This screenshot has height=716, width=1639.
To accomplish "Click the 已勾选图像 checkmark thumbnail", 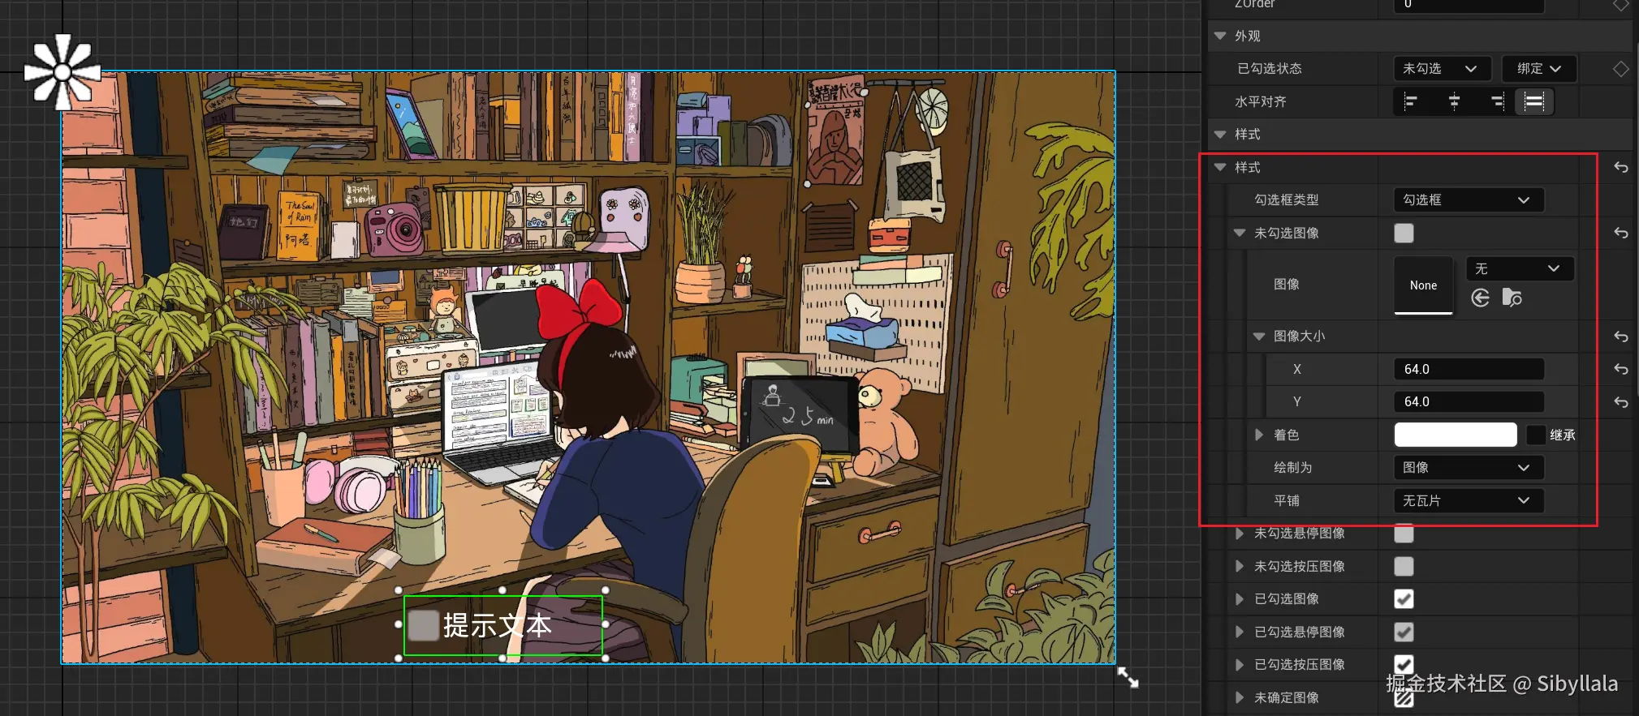I will click(x=1404, y=598).
